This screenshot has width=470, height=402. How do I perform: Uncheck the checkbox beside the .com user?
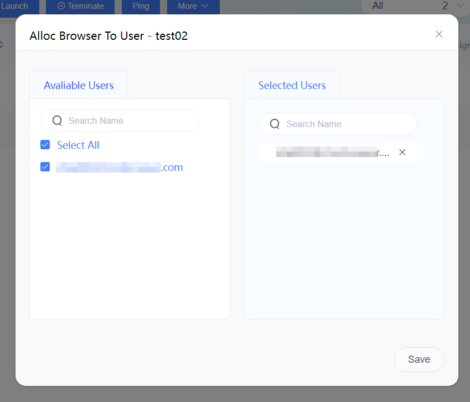45,167
